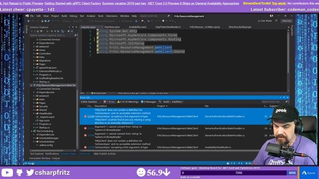Switch to the DayPickerViewModel.cs tab
This screenshot has width=319, height=179.
pyautogui.click(x=168, y=27)
